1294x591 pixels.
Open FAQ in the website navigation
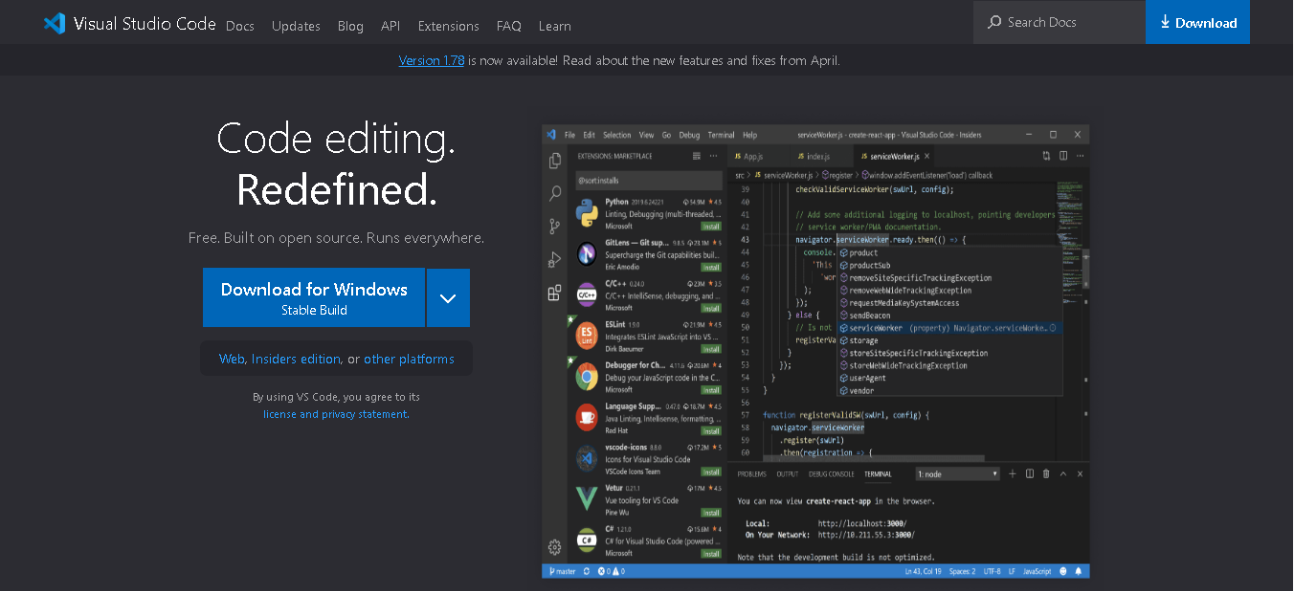(508, 26)
